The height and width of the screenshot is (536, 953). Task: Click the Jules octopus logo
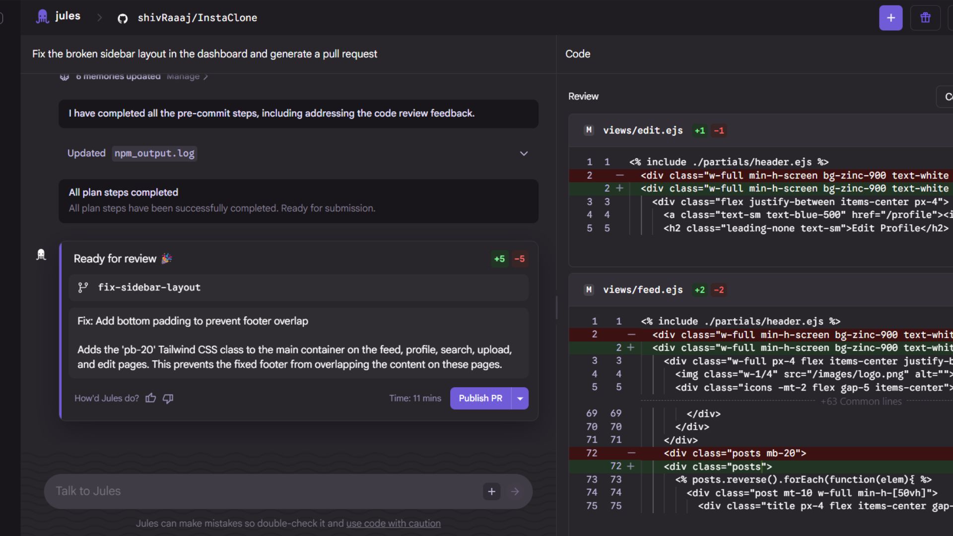coord(43,17)
